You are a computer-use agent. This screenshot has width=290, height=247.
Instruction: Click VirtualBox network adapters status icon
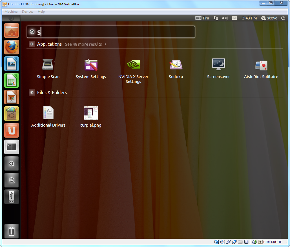[x=234, y=242]
